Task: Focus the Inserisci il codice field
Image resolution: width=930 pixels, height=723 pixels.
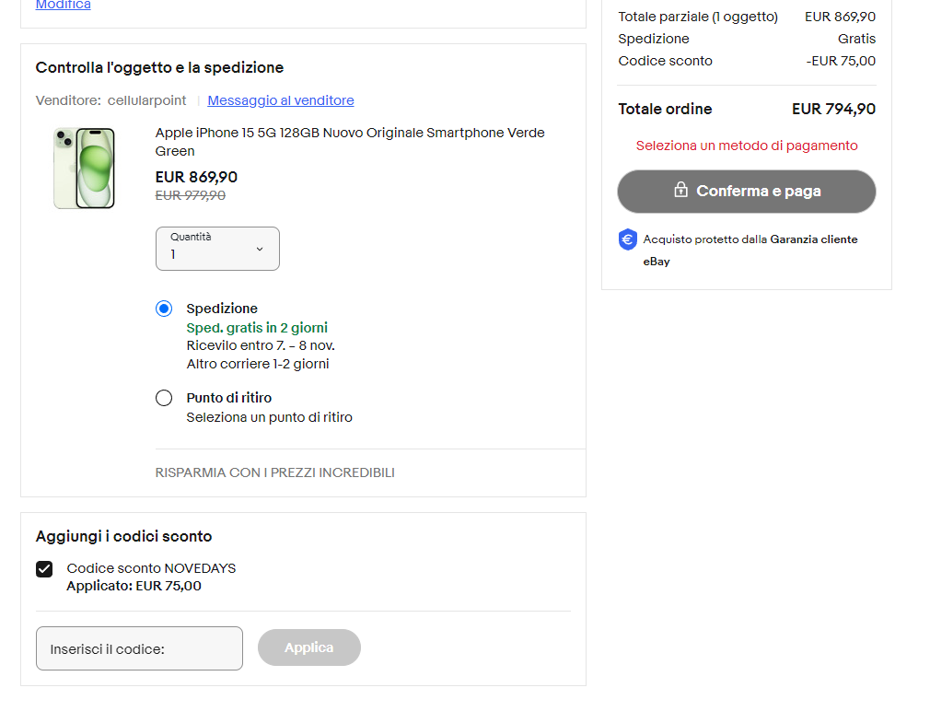Action: [139, 649]
